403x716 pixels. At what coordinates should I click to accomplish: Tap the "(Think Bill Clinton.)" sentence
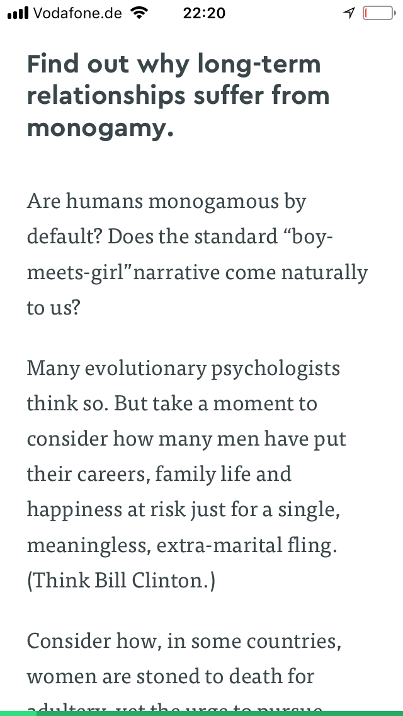pos(121,580)
